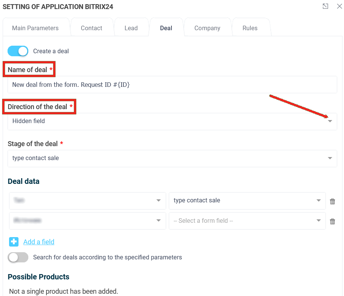Open the "Rules" tab
Screen dimensions: 344x296
[250, 28]
